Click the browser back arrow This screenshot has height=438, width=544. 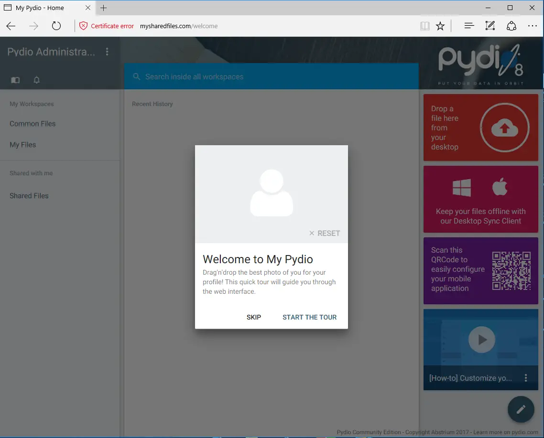coord(11,26)
